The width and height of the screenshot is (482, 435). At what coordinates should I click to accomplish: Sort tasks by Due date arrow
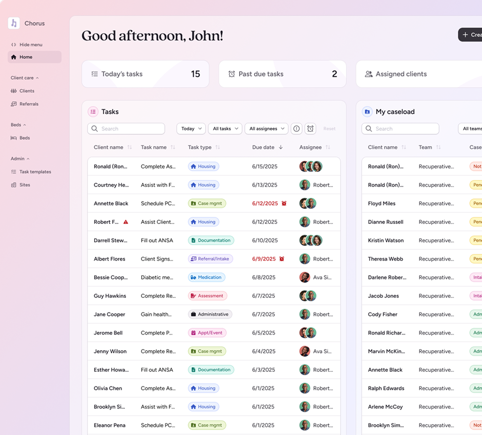(281, 147)
